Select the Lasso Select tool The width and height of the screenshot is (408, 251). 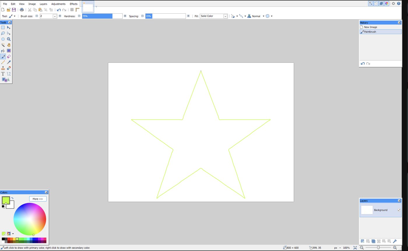coord(3,33)
